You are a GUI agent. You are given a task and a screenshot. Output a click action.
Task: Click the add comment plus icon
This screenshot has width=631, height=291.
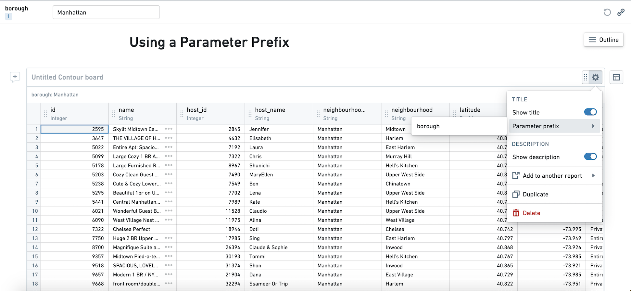click(x=15, y=77)
